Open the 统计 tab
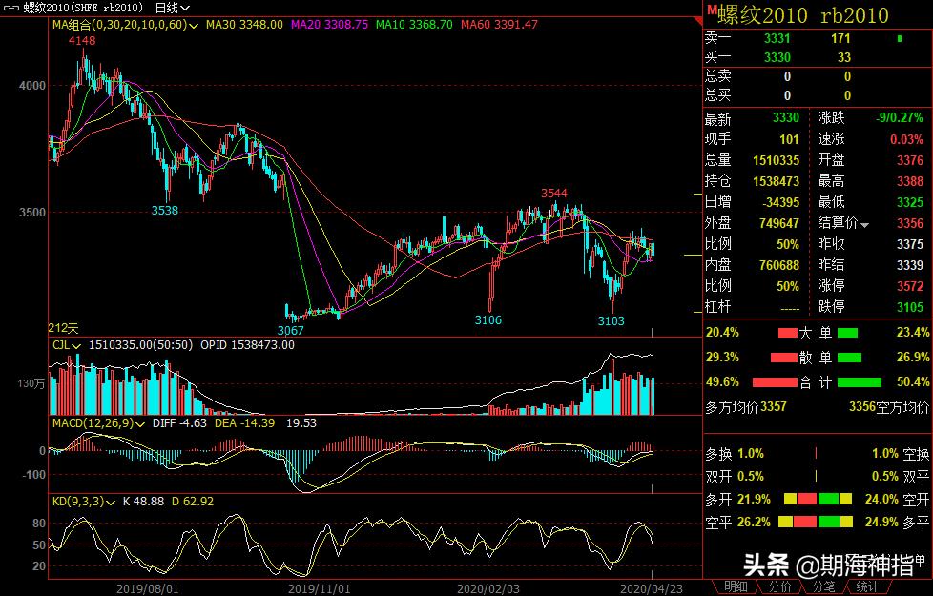Screen dimensions: 933x596 [867, 586]
